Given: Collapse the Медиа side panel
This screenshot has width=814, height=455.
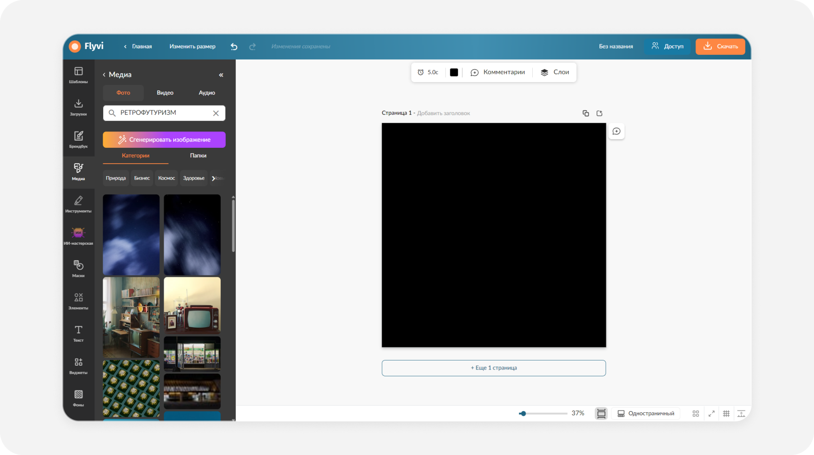Looking at the screenshot, I should (221, 75).
